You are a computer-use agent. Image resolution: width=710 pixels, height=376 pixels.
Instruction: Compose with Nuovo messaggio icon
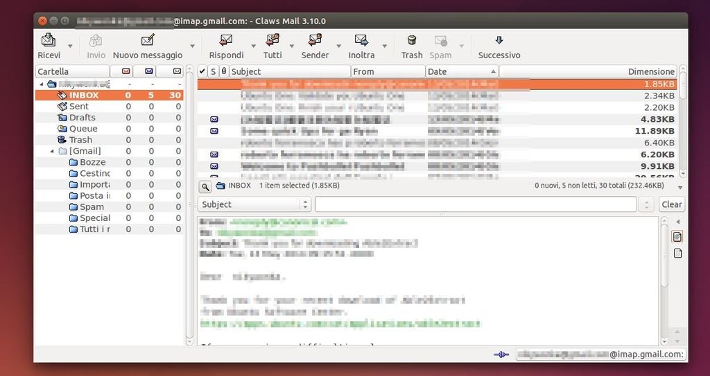click(x=148, y=41)
